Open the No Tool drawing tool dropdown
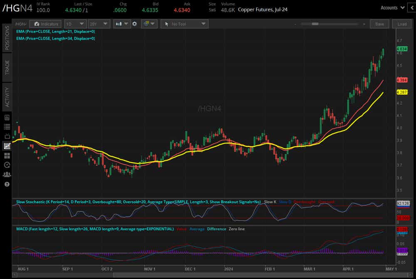The height and width of the screenshot is (279, 416). click(x=184, y=24)
